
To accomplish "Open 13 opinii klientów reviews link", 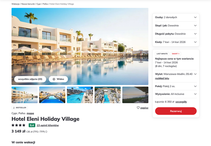I will tap(48, 125).
